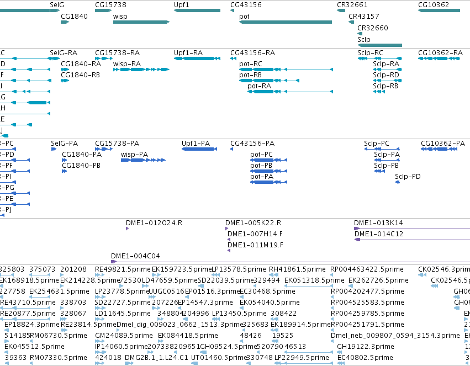Click the Sclp-PC protein label
Screen dimensions: 470x366
tap(377, 144)
